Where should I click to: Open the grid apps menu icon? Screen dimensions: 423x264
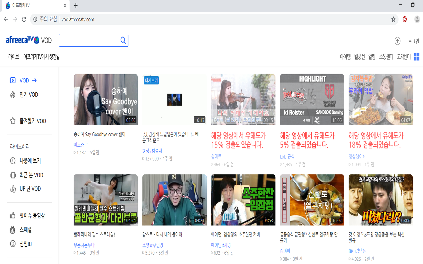(417, 57)
